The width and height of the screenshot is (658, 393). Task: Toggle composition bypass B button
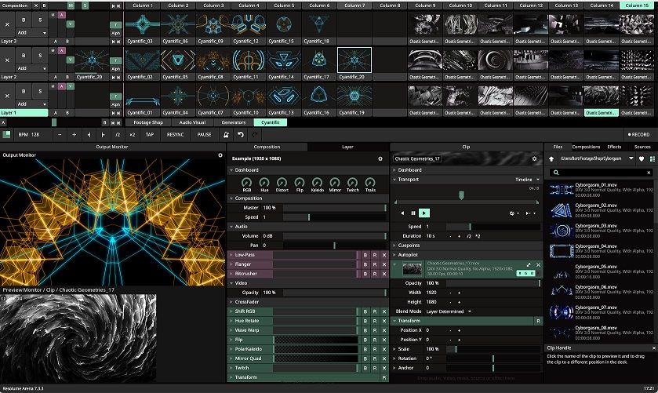(45, 5)
